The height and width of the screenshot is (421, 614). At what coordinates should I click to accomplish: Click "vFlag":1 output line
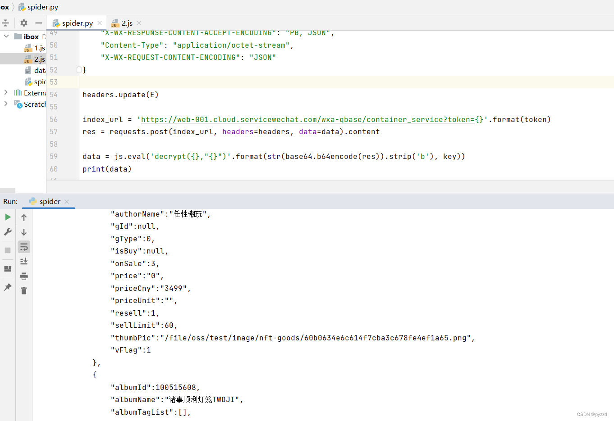(x=131, y=350)
